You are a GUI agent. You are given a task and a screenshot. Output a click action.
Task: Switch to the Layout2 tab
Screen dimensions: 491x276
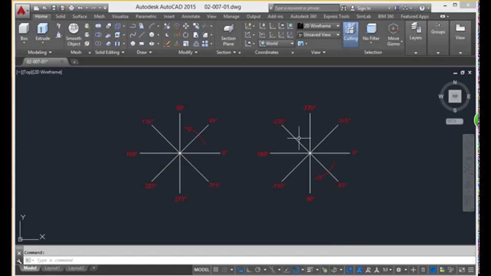(x=76, y=268)
